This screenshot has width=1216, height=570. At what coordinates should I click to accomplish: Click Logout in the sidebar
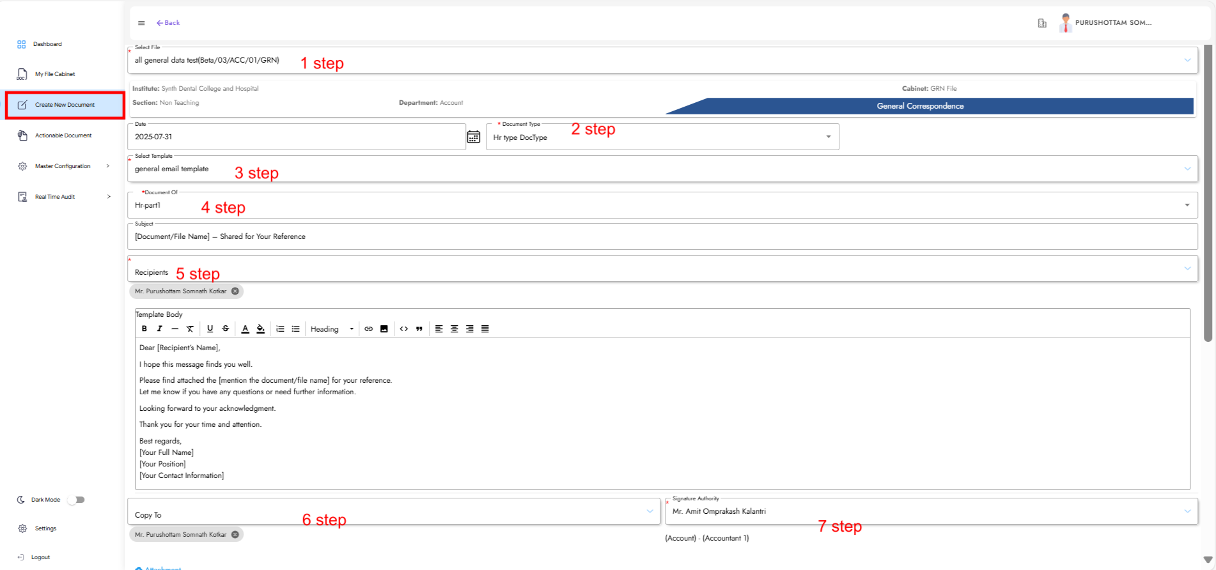(x=40, y=557)
